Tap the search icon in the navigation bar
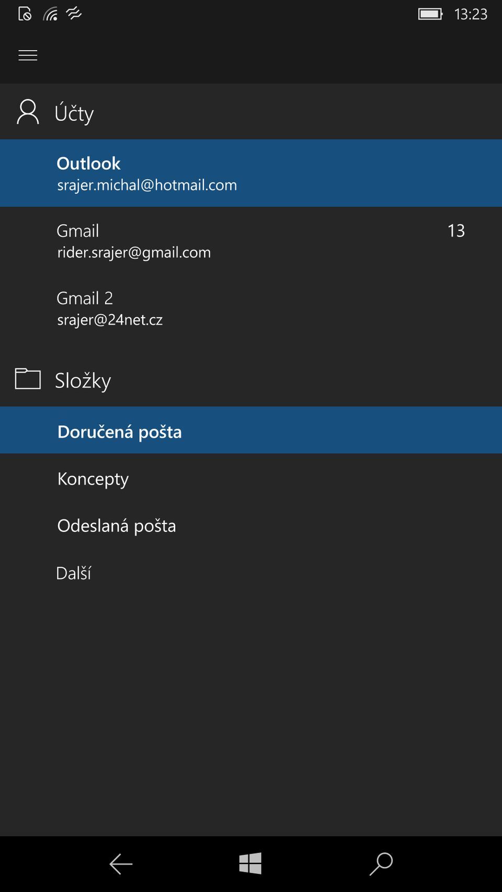 tap(381, 864)
